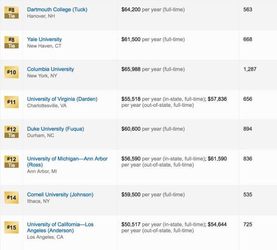277x250 pixels.
Task: Select the #15 rank badge
Action: click(x=11, y=227)
